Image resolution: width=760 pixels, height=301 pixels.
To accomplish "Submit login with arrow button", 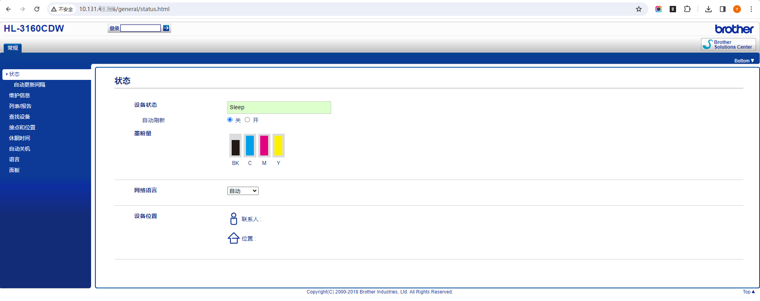I will pyautogui.click(x=166, y=28).
